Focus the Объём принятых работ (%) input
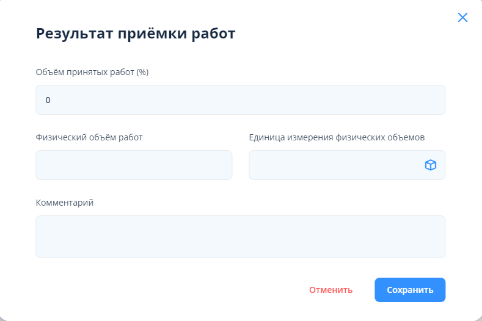Viewport: 482px width, 321px height. [x=240, y=99]
